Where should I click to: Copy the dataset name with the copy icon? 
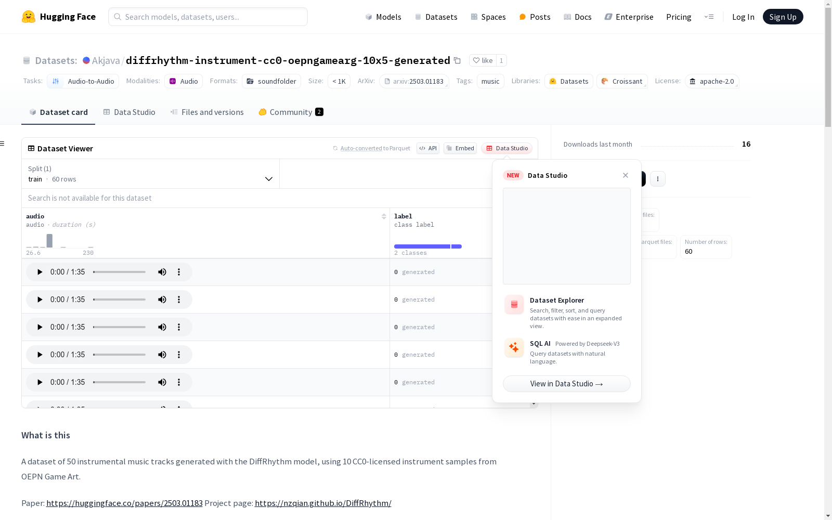coord(457,60)
